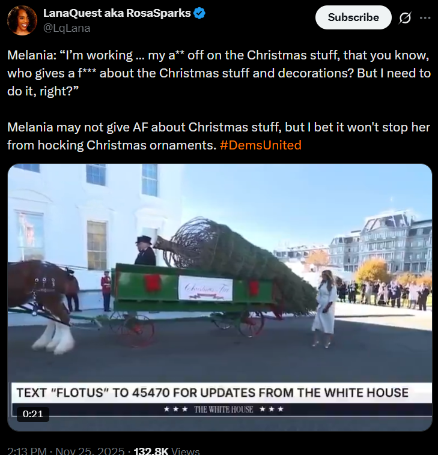Open the LanaQuest aka RosaSparks display name
This screenshot has height=455, width=438.
117,13
